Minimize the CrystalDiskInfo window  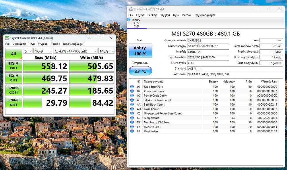(258, 9)
